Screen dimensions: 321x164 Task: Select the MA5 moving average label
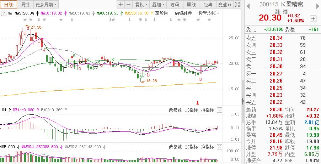pyautogui.click(x=25, y=13)
